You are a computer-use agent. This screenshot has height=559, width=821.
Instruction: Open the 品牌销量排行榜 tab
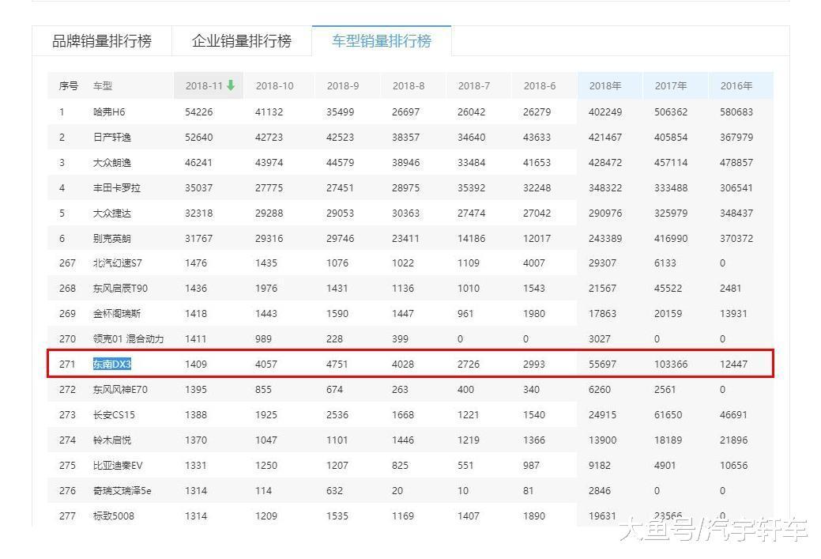pyautogui.click(x=102, y=41)
